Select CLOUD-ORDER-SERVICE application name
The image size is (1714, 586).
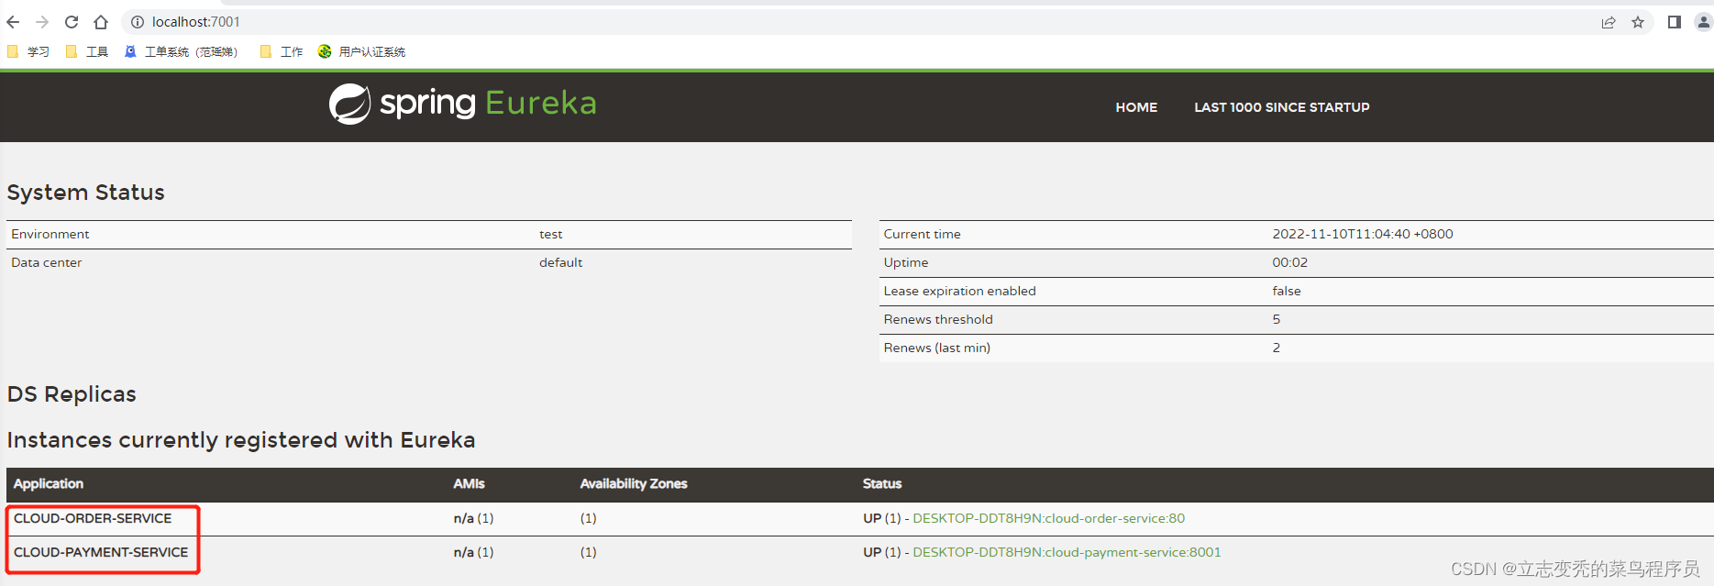[x=93, y=518]
